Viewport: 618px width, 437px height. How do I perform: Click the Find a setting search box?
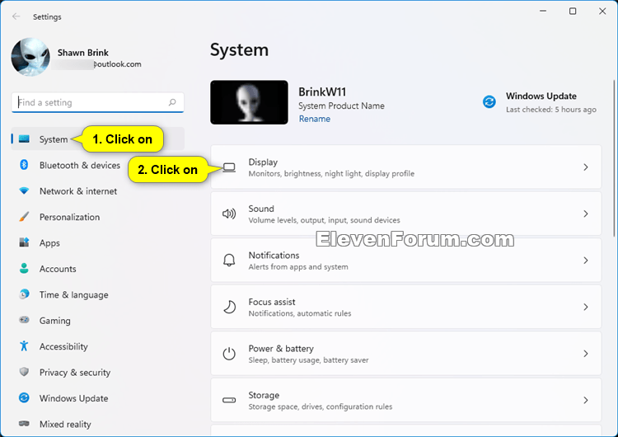[x=98, y=102]
